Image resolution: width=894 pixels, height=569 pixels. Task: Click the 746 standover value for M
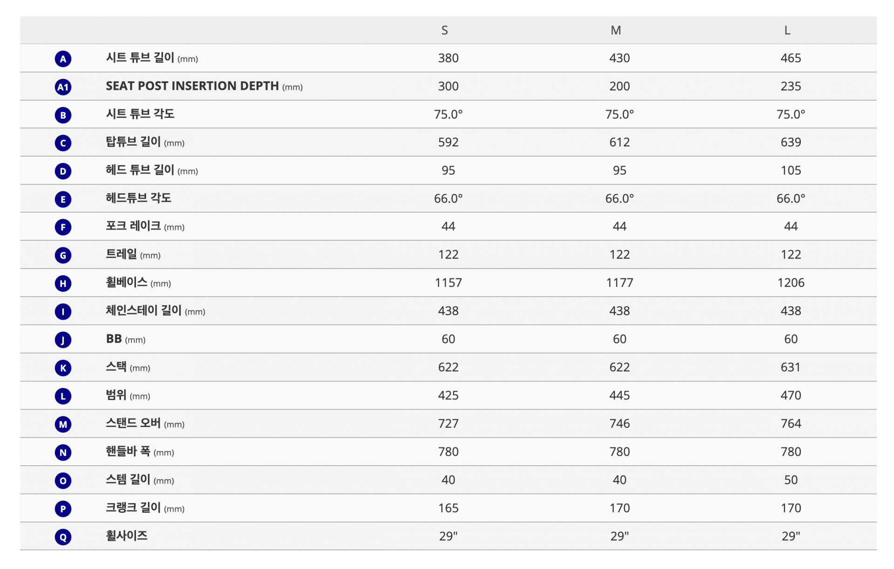tap(620, 424)
